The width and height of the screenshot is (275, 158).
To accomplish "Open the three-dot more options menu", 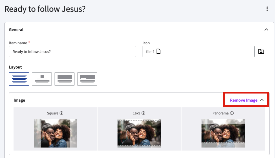I will pyautogui.click(x=268, y=9).
